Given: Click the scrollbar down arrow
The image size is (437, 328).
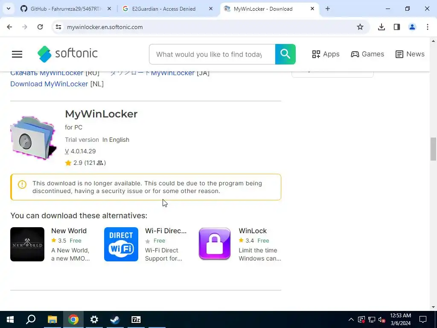Looking at the screenshot, I should click(433, 307).
